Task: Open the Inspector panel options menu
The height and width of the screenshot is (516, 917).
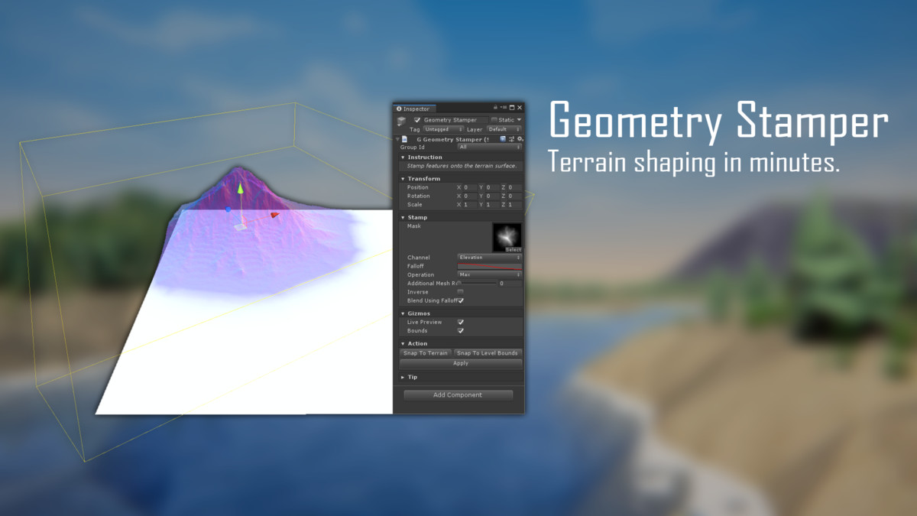Action: [504, 108]
